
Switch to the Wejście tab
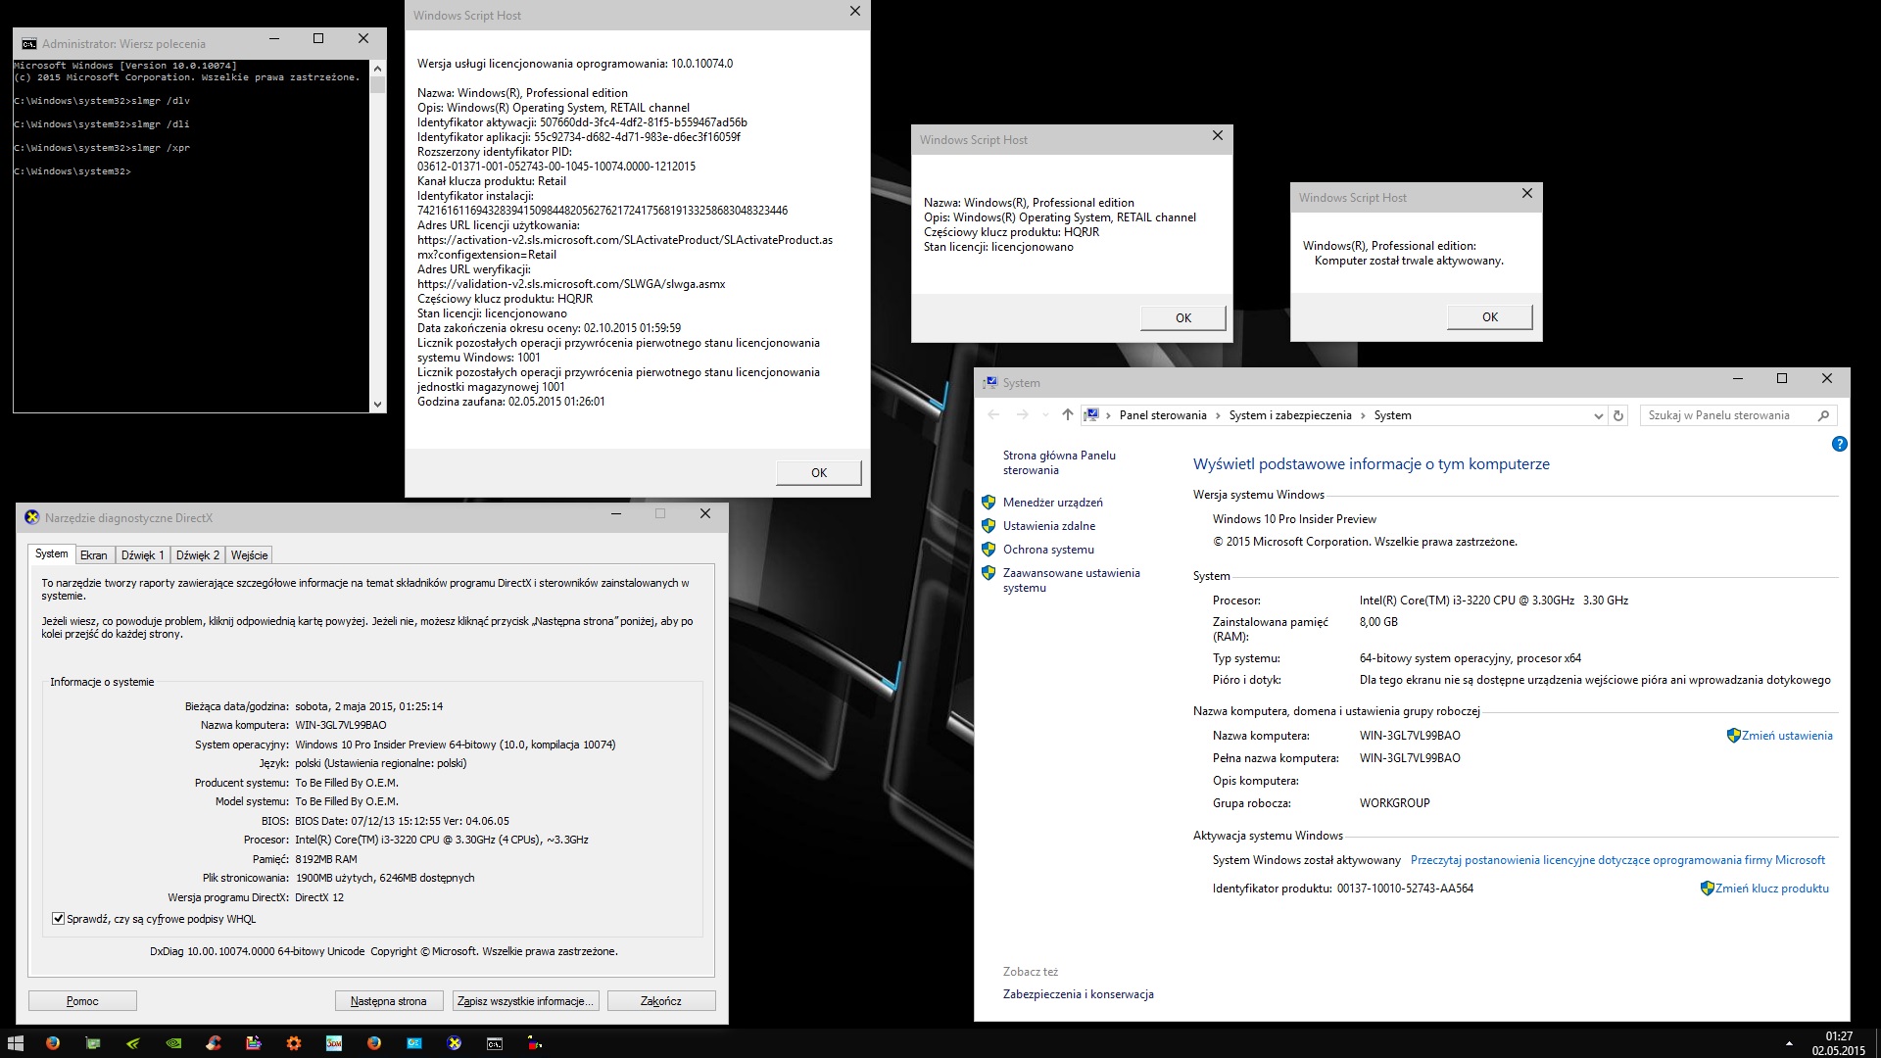249,554
